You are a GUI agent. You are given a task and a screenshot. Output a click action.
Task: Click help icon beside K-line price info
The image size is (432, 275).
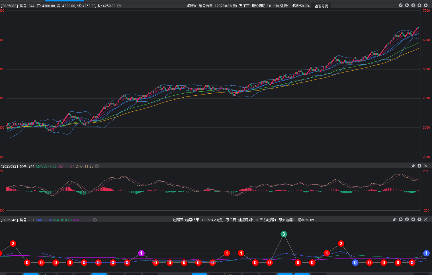click(119, 6)
